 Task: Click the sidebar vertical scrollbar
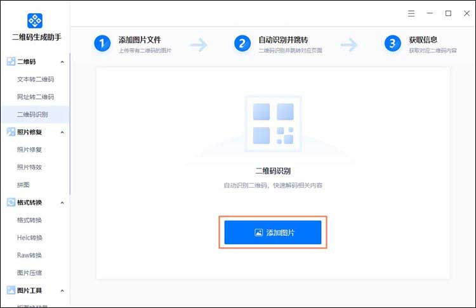tap(70, 124)
